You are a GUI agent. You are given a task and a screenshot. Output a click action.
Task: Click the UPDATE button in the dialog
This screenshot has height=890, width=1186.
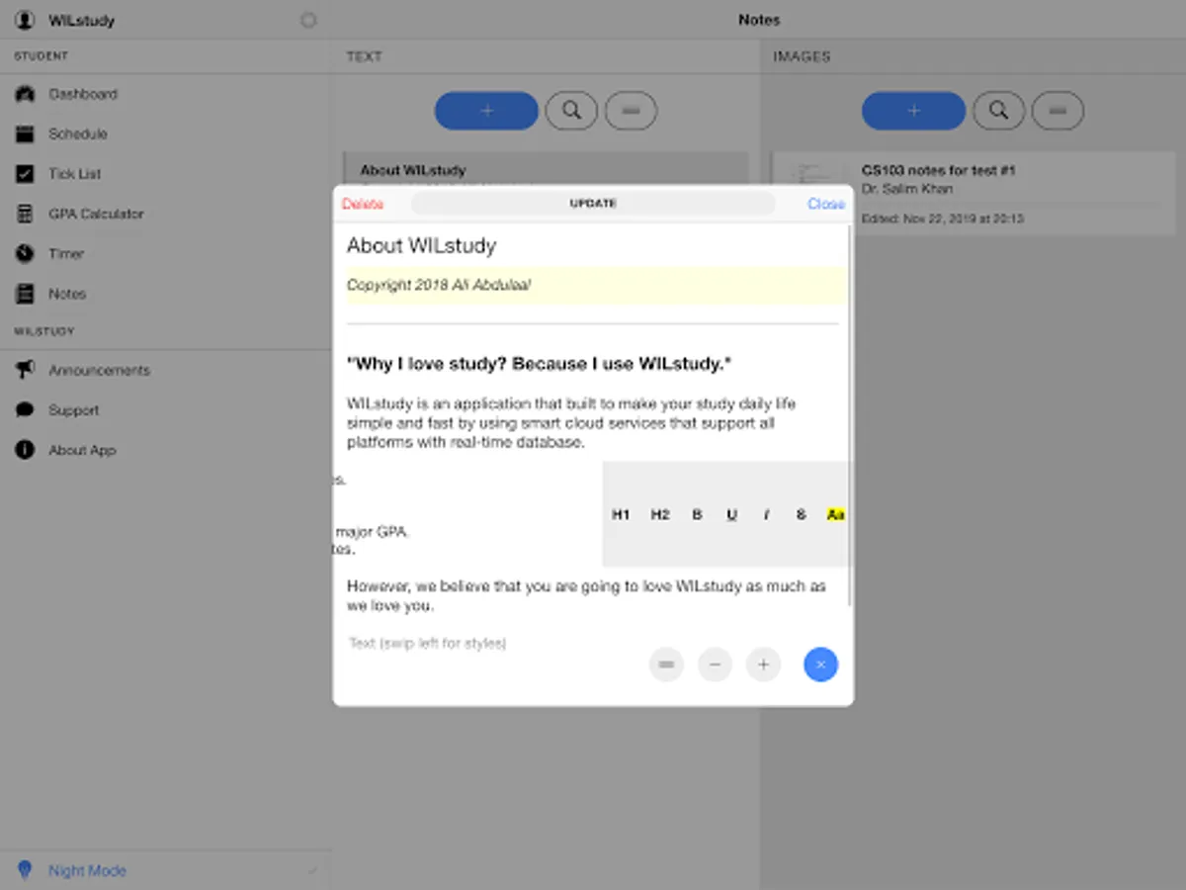tap(593, 204)
